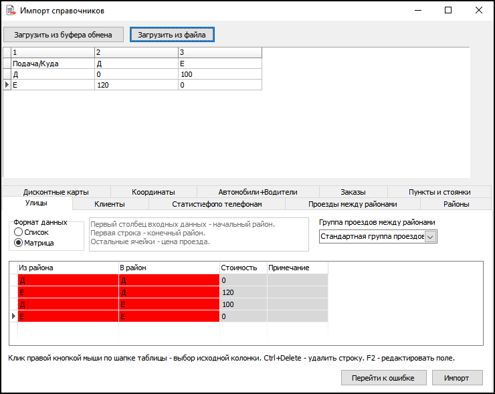Viewport: 495px width, 394px height.
Task: Select the Улицы tab
Action: (x=36, y=204)
